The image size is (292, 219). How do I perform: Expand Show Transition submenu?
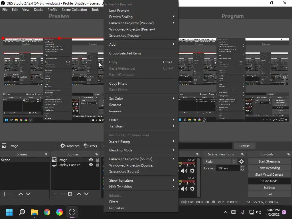pos(141,181)
